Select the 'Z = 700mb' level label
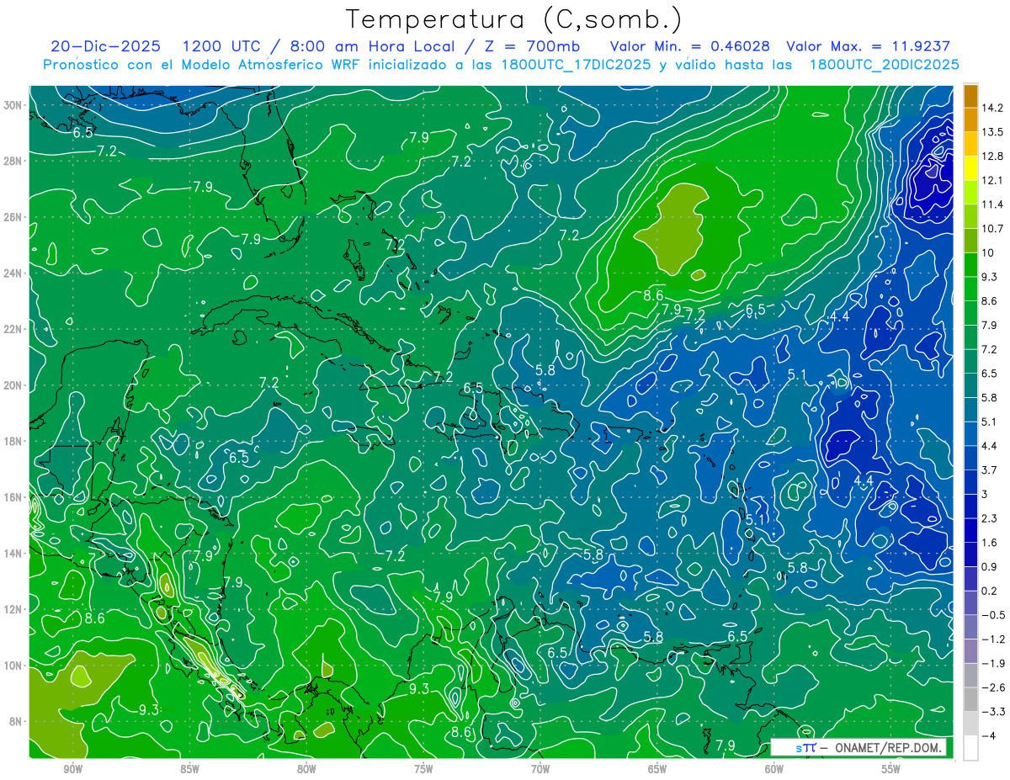1010x780 pixels. point(531,46)
